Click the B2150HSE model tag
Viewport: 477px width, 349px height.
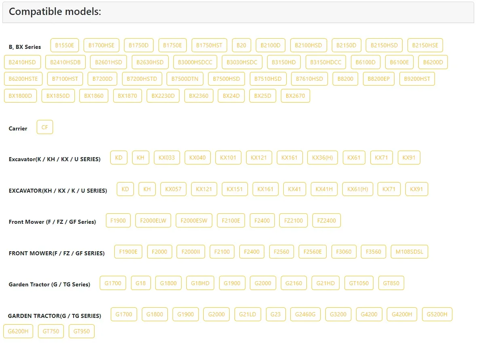425,45
